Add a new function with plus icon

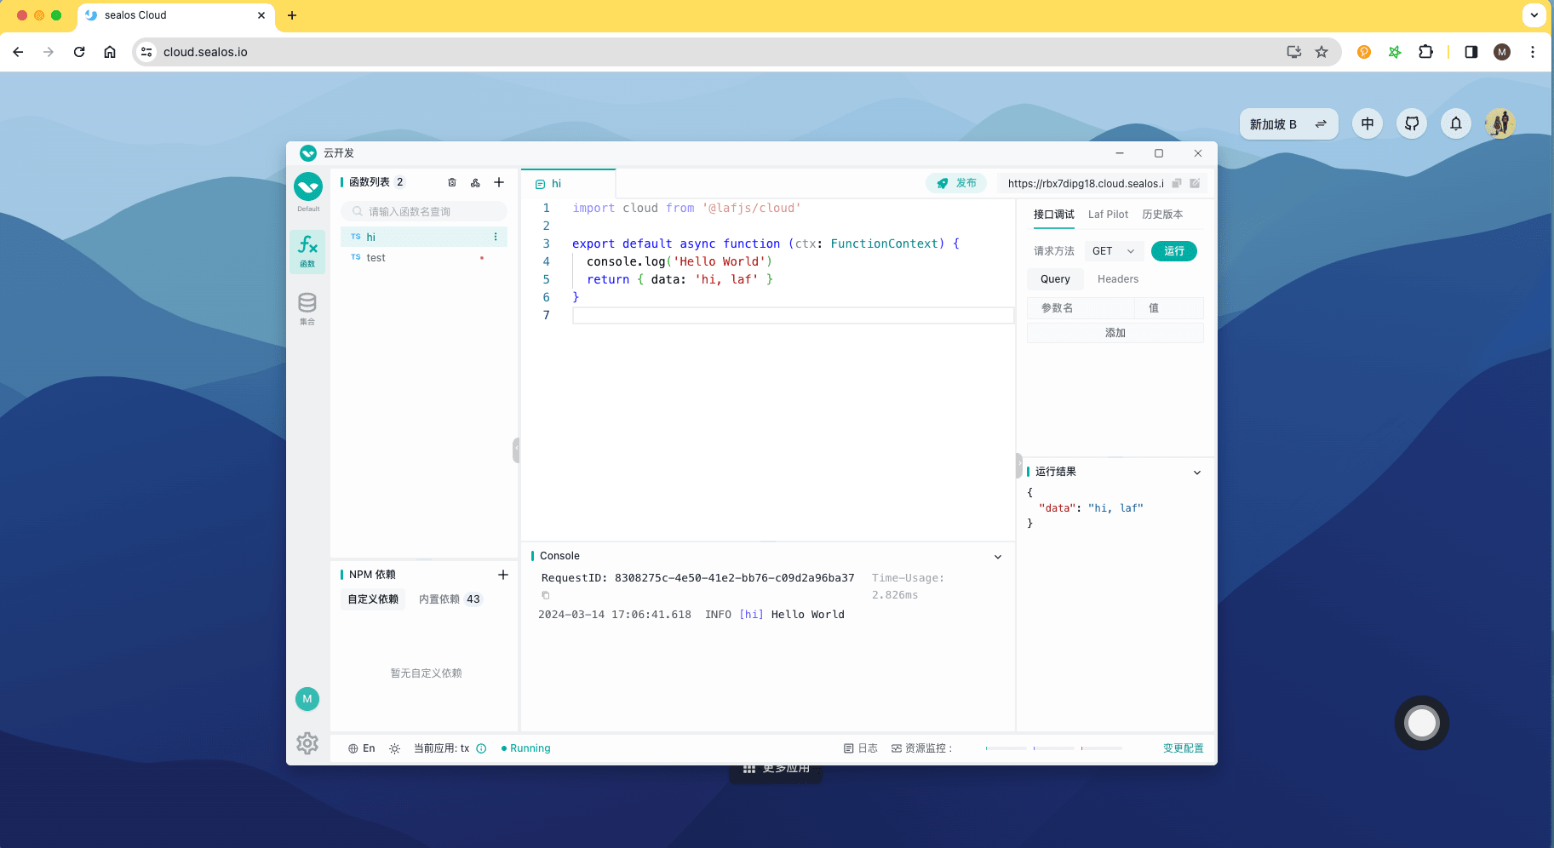pos(499,182)
